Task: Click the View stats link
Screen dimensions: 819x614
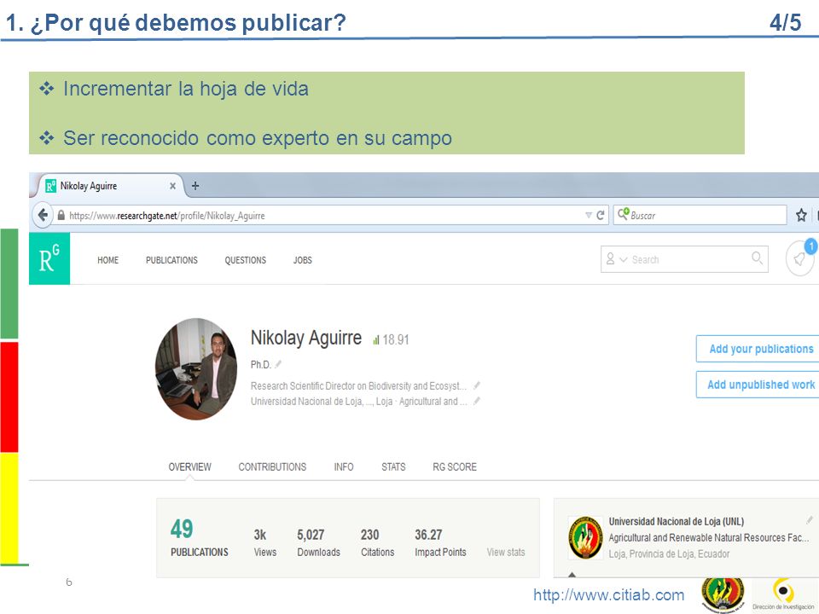Action: click(506, 552)
